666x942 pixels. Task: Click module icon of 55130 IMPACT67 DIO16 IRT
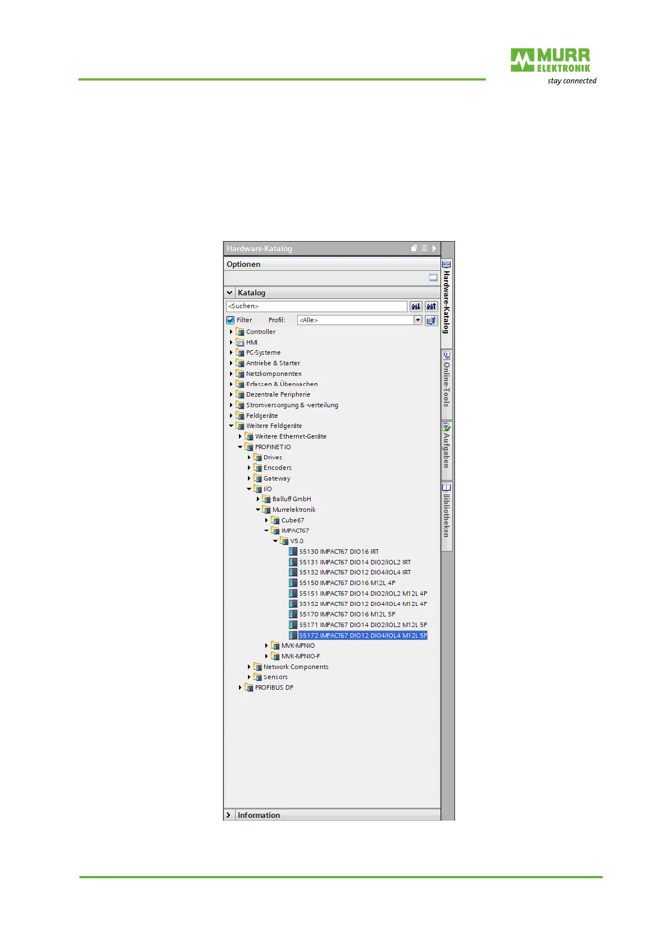(x=293, y=552)
